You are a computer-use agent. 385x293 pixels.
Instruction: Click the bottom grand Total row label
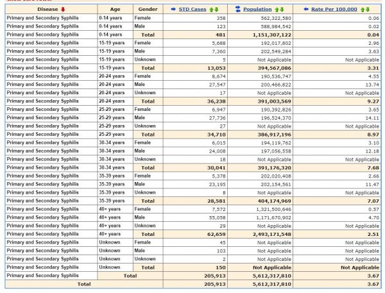coord(82,283)
